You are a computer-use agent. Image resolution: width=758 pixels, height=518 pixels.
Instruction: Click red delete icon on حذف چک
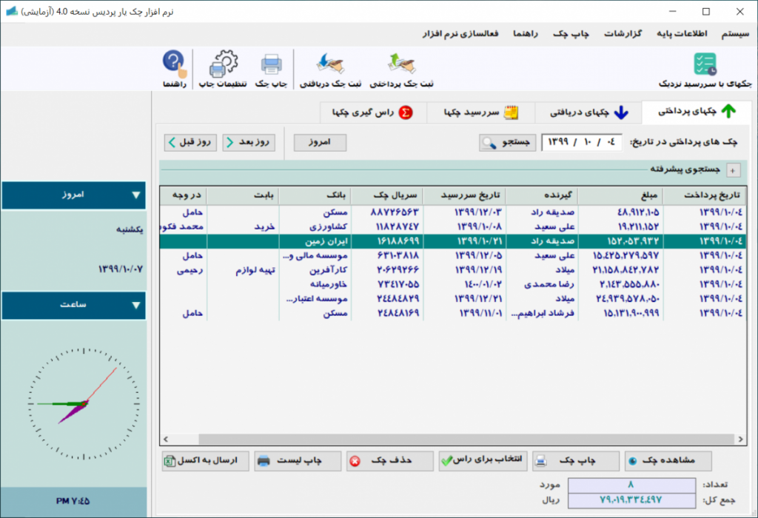coord(355,461)
